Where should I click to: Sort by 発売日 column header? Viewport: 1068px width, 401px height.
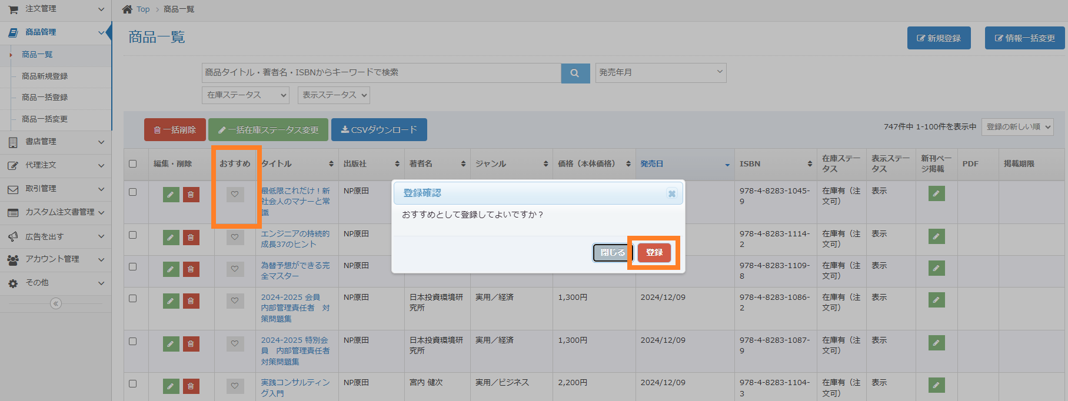[x=685, y=163]
